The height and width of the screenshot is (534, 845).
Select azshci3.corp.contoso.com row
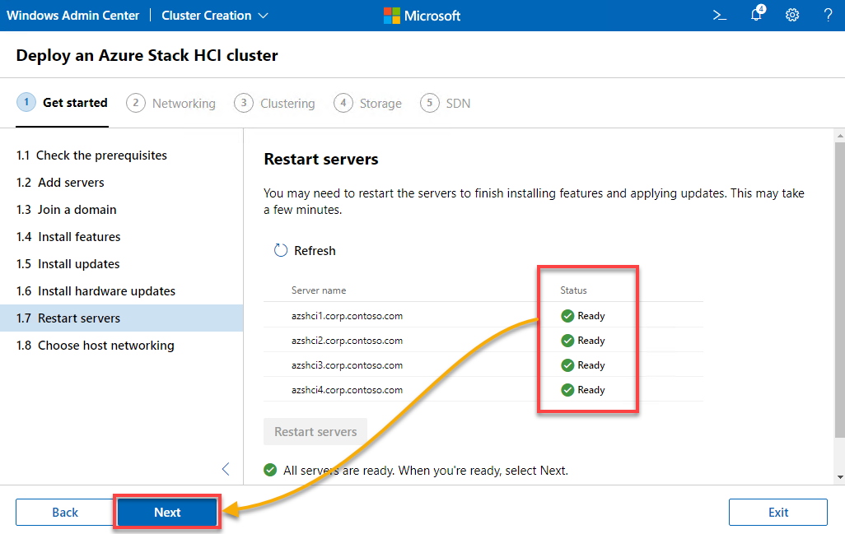[483, 365]
